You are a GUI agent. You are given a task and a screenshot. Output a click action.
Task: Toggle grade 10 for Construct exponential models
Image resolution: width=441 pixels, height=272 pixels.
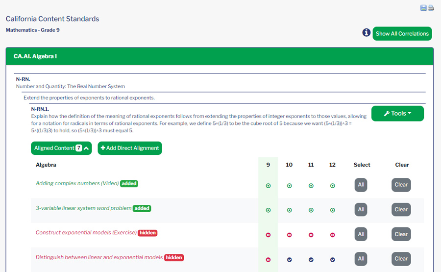point(289,235)
